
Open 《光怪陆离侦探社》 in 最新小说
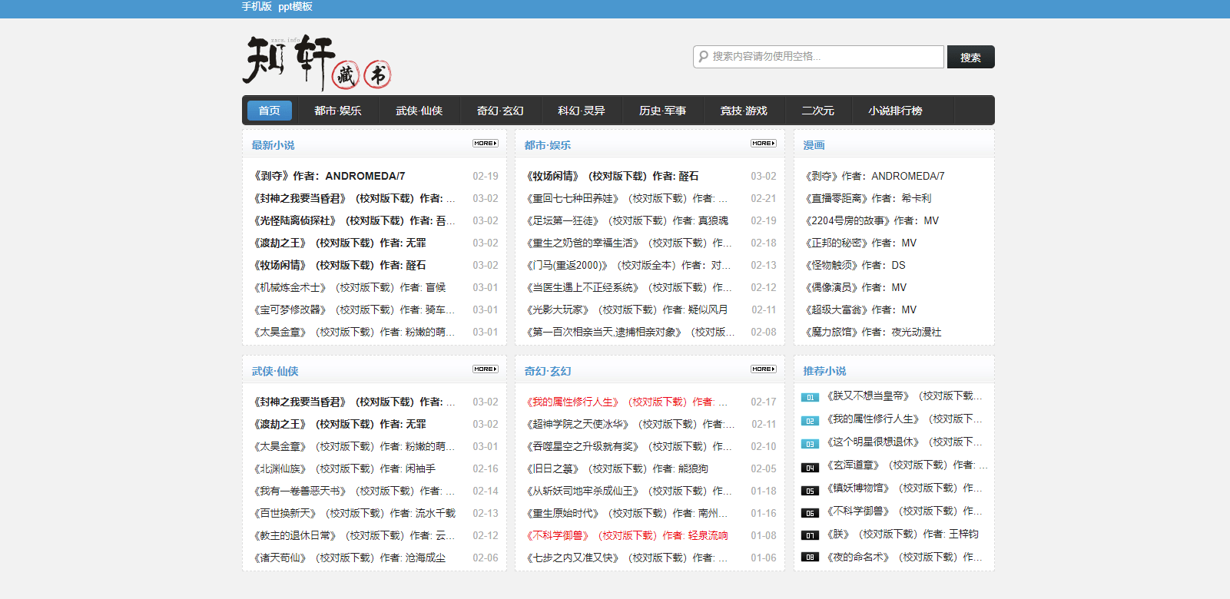[354, 220]
